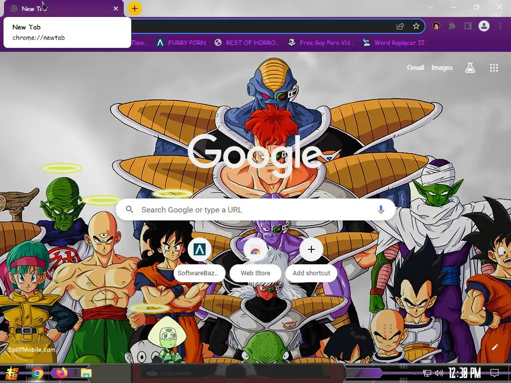Open the Chrome three-dot menu
511x383 pixels.
coord(500,26)
